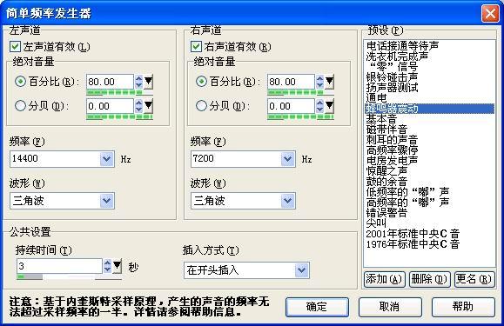Screen dimensions: 504x326
Task: Click the 取消 cancel button
Action: [390, 307]
